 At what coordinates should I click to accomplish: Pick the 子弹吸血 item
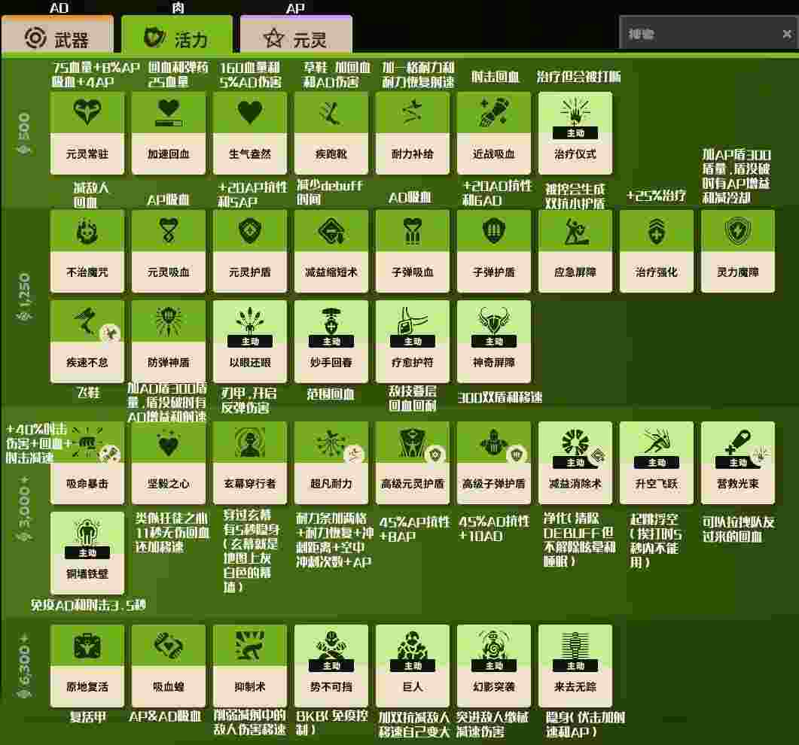(x=412, y=251)
